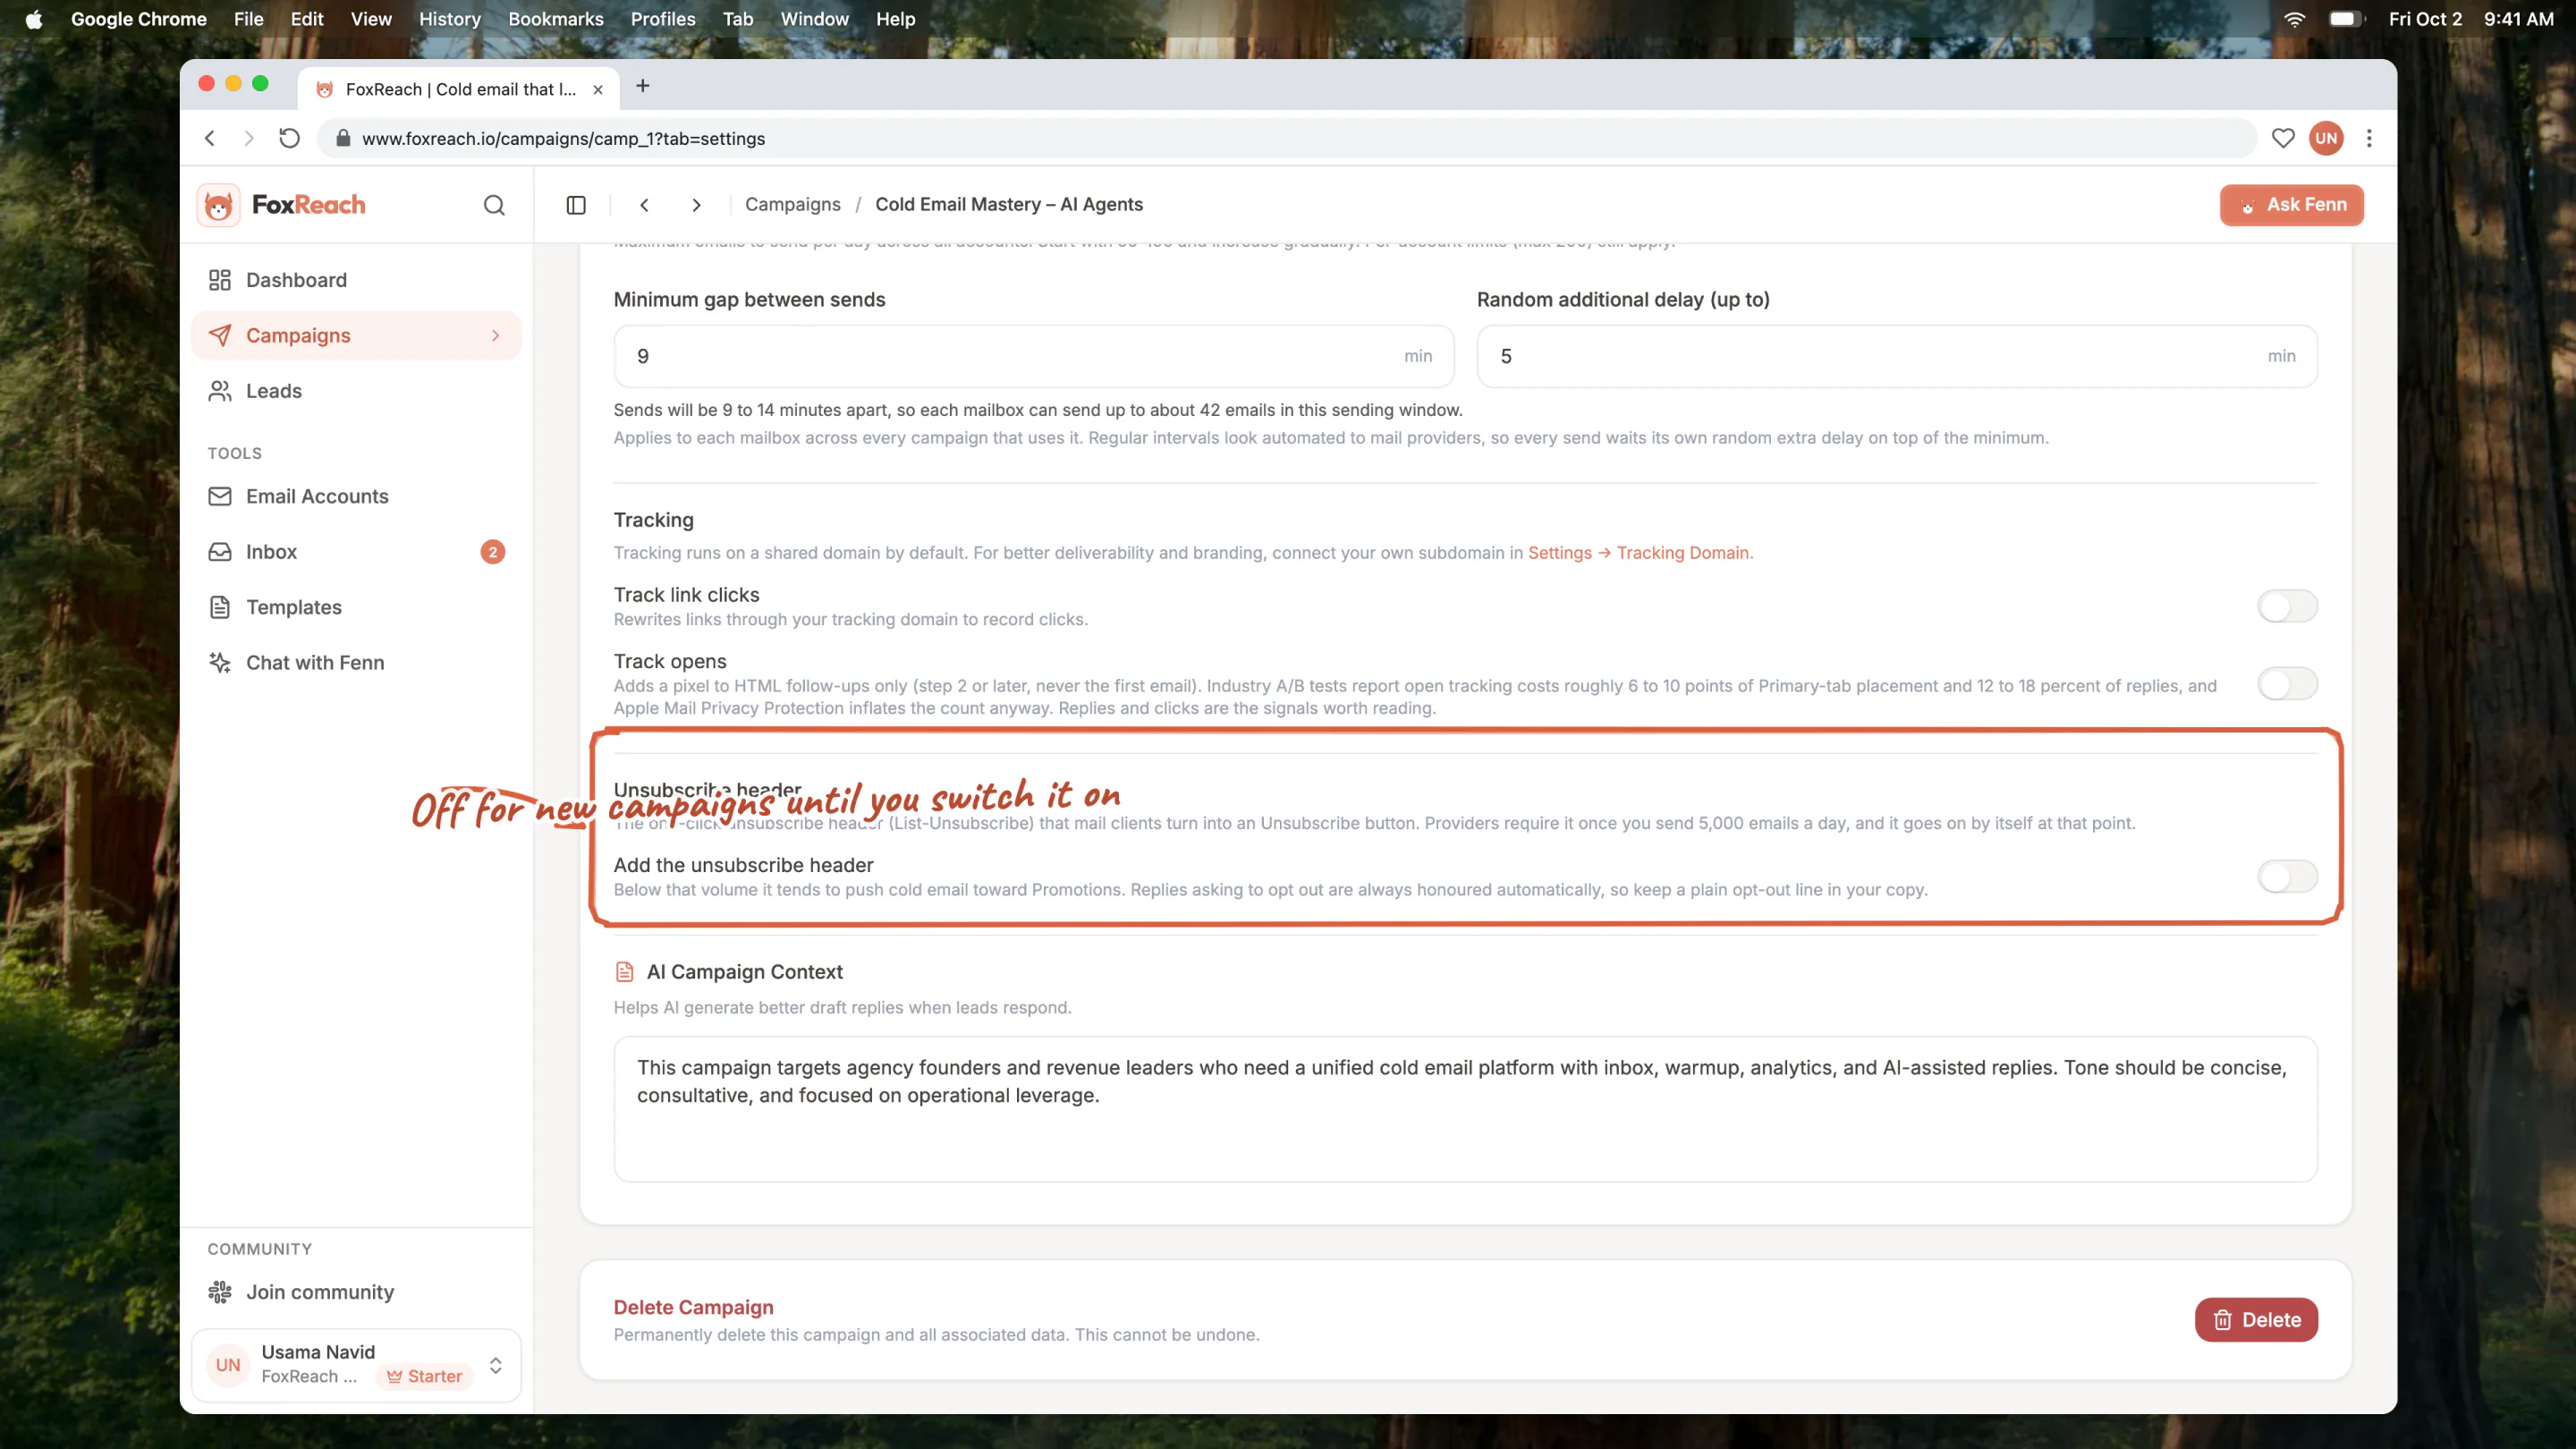Click the battery icon in menu bar
This screenshot has height=1449, width=2576.
click(2346, 19)
